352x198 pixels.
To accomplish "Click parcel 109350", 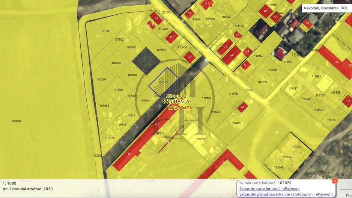I will tap(331, 120).
